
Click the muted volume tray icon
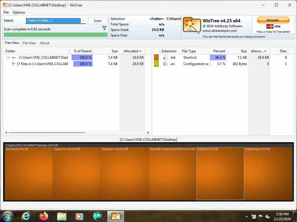point(268,217)
